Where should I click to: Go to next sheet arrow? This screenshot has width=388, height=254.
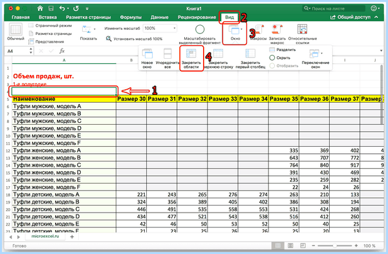[19, 237]
